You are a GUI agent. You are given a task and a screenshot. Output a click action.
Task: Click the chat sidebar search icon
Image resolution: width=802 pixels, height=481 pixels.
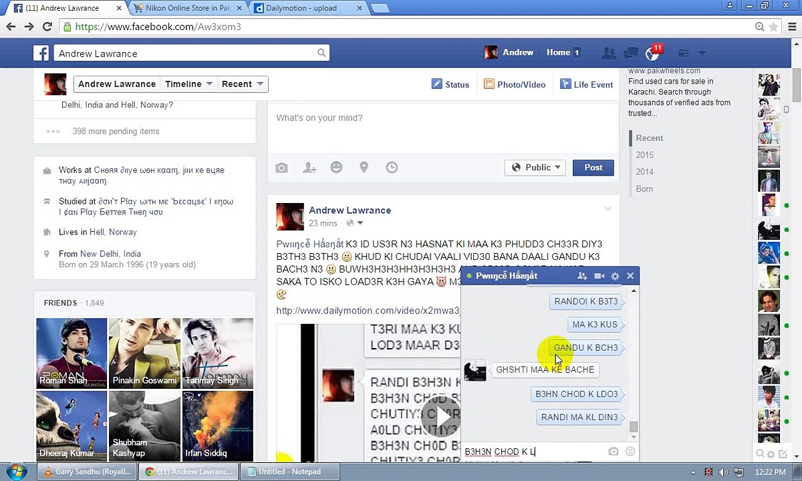click(760, 454)
